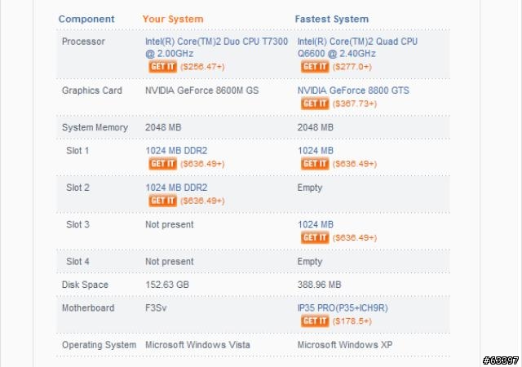Select the Slot 2 row label

click(x=77, y=188)
